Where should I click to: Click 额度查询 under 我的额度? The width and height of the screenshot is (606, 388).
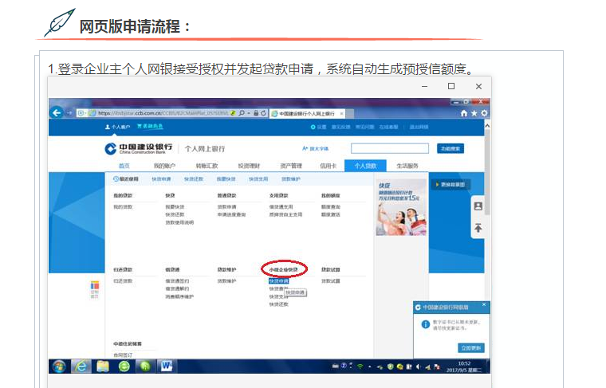pyautogui.click(x=331, y=207)
